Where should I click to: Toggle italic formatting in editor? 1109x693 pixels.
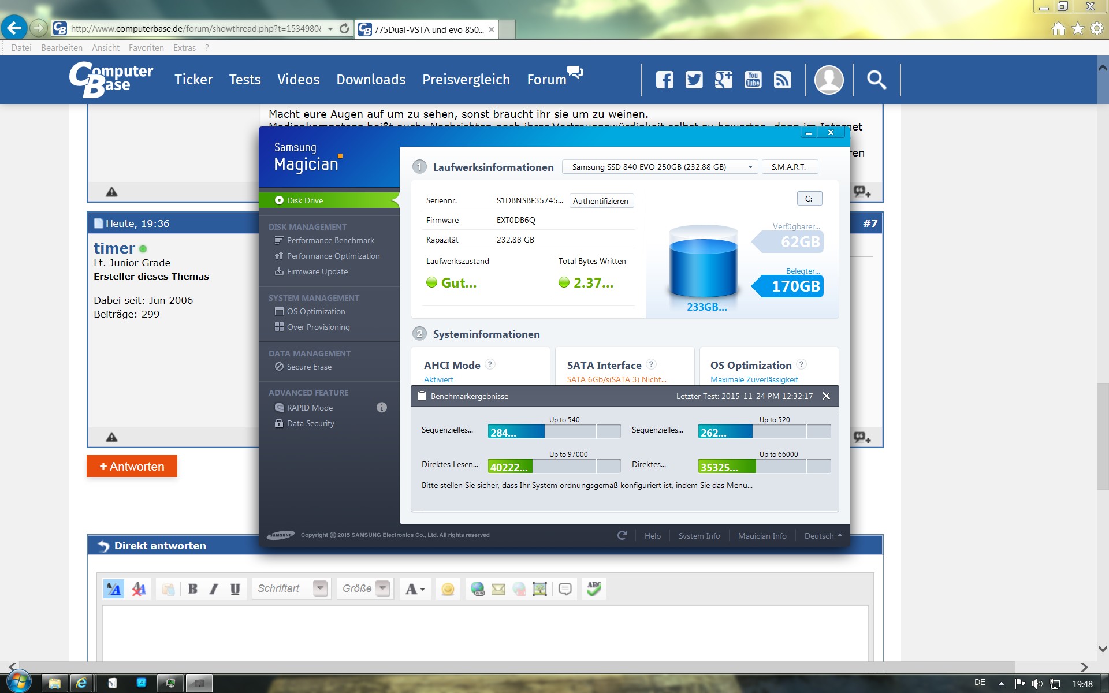pyautogui.click(x=214, y=589)
